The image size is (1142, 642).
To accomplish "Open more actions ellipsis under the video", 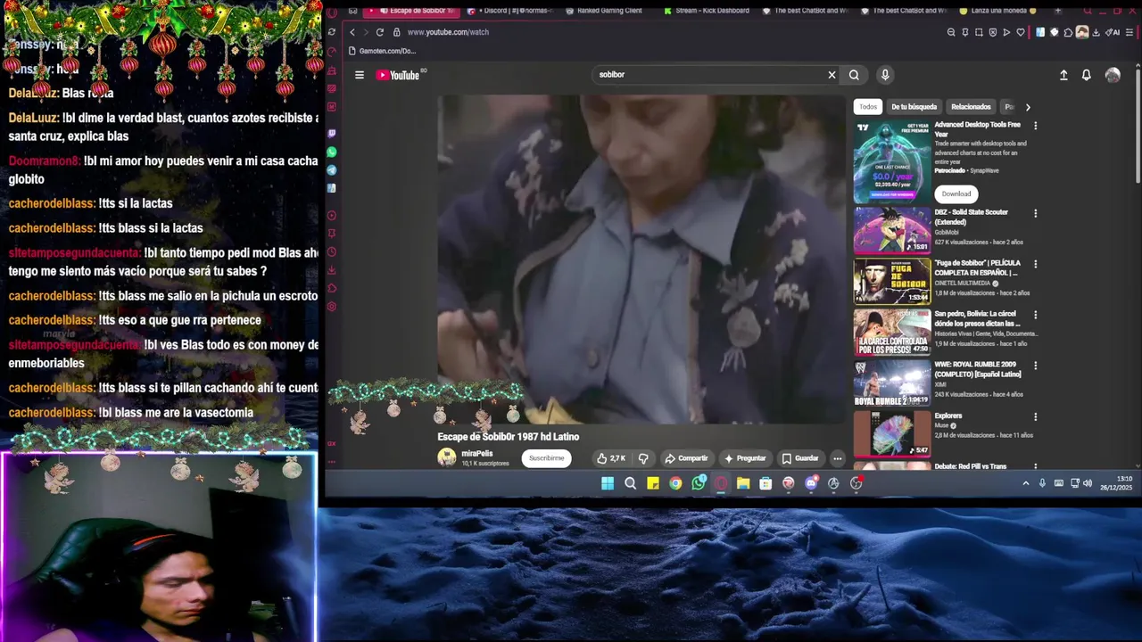I will [x=837, y=458].
